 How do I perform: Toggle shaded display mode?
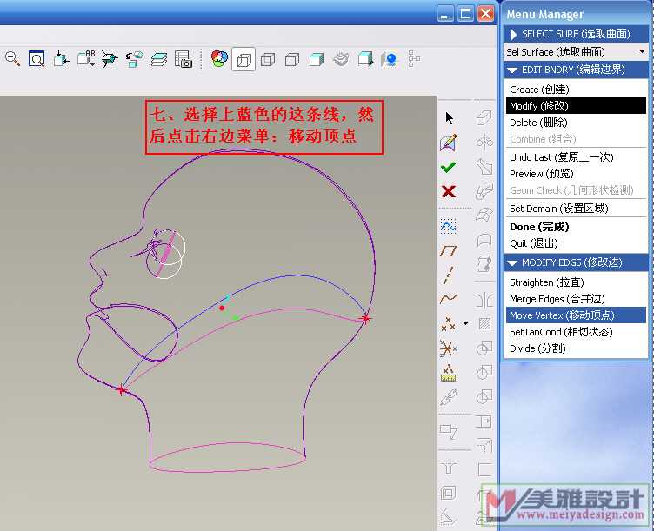317,59
